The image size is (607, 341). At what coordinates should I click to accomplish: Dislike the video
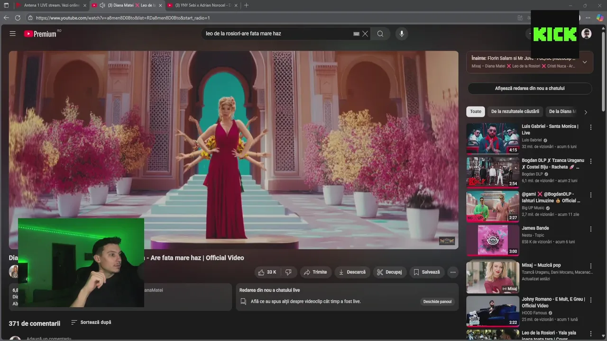point(288,272)
